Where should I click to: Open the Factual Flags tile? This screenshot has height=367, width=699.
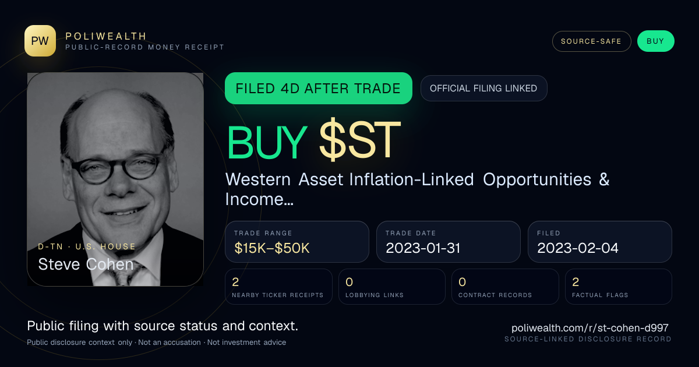(619, 287)
